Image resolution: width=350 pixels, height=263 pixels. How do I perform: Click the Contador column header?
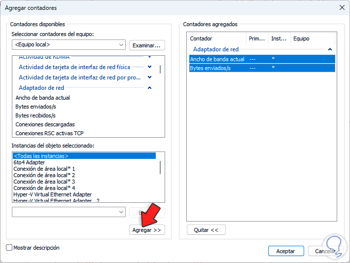click(217, 38)
